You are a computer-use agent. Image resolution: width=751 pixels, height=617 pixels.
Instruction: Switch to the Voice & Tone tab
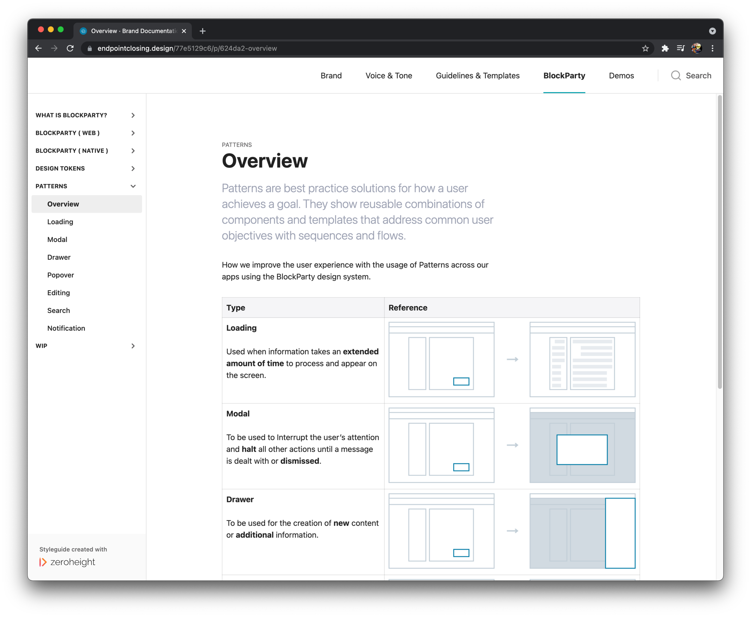pyautogui.click(x=389, y=76)
